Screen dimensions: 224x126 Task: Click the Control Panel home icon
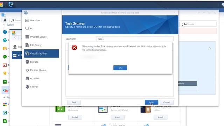5,20
